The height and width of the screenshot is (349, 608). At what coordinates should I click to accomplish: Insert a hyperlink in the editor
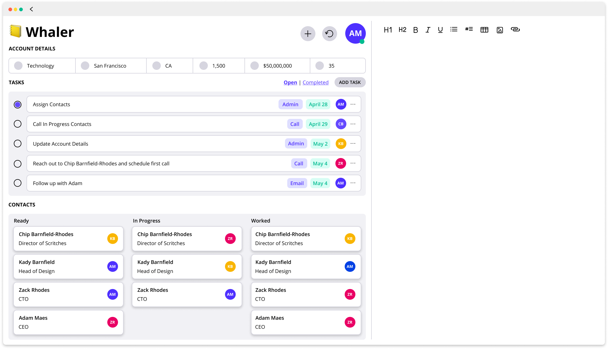(515, 30)
